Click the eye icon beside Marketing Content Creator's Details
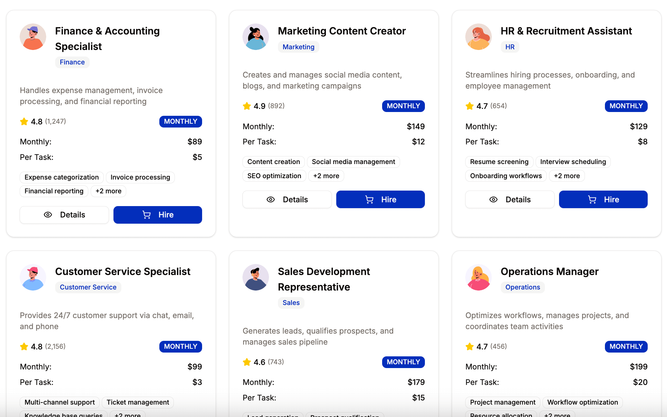 270,199
